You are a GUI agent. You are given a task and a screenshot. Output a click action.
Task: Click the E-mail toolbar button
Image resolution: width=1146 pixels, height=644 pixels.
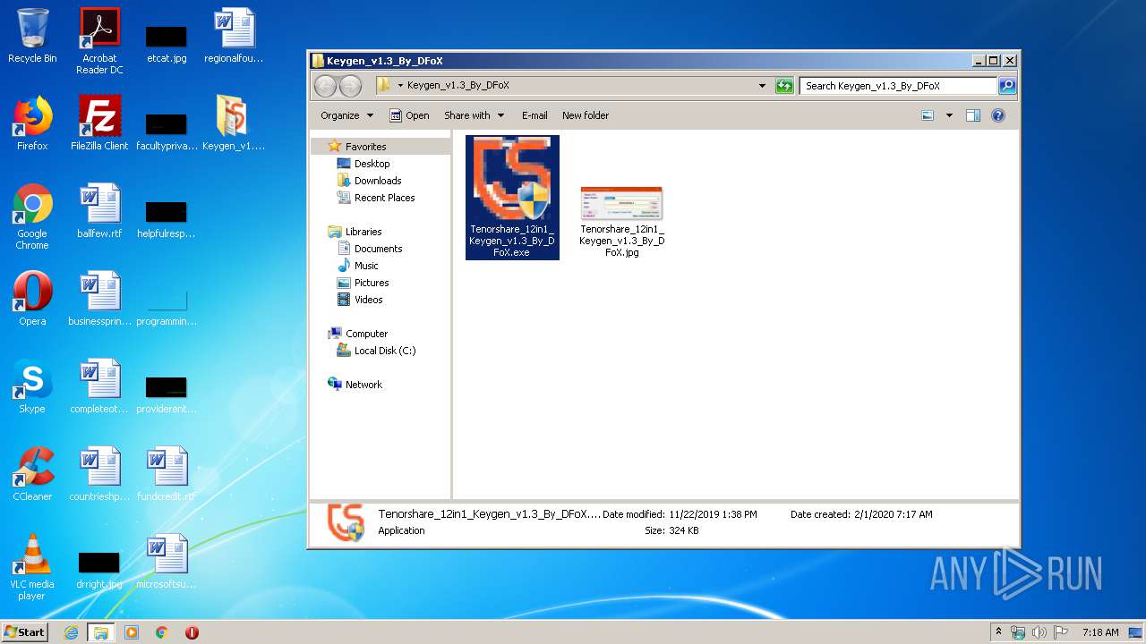pos(535,115)
